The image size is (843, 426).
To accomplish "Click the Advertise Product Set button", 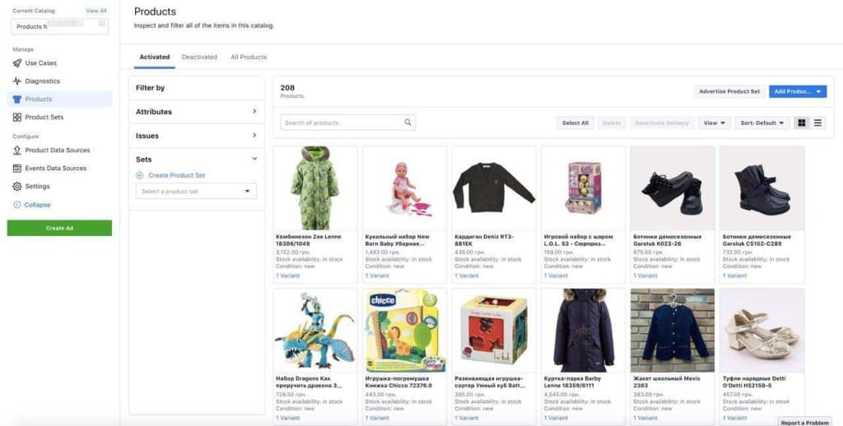I will point(729,91).
